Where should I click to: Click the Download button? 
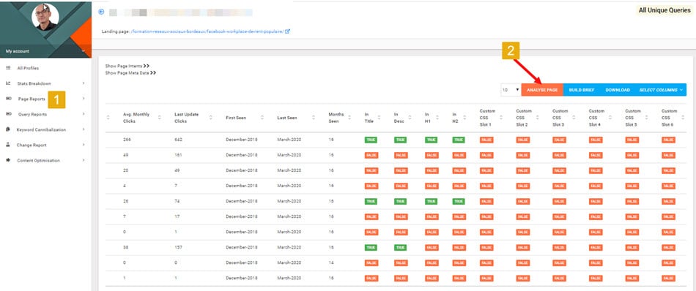point(618,90)
